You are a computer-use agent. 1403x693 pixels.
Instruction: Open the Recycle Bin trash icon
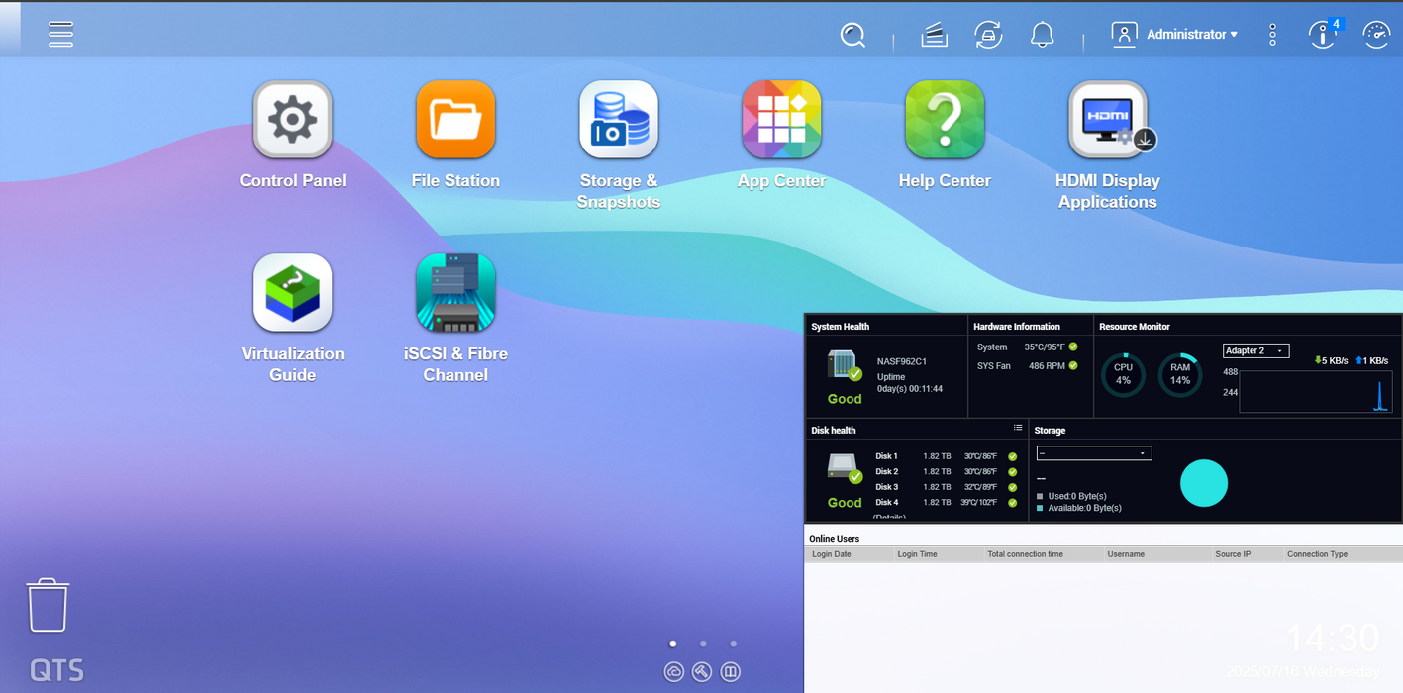pyautogui.click(x=48, y=605)
